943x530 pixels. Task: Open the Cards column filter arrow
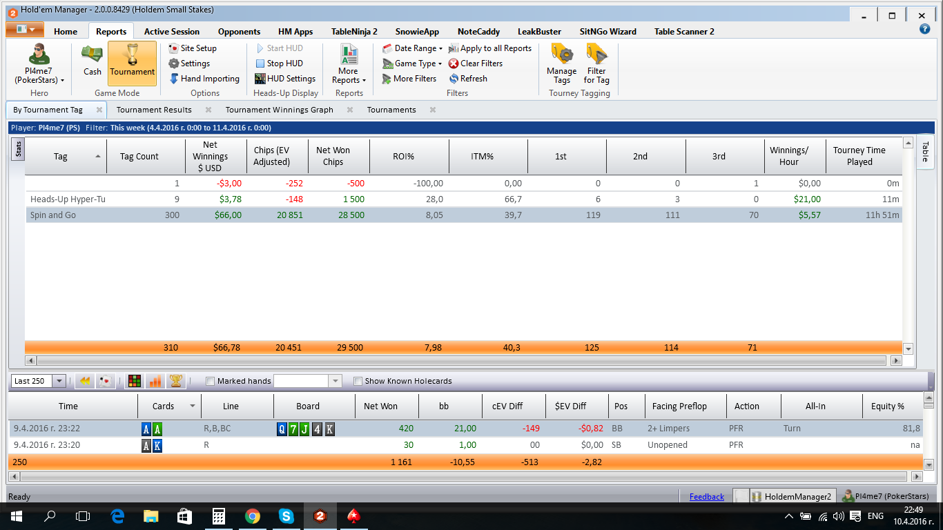point(193,406)
